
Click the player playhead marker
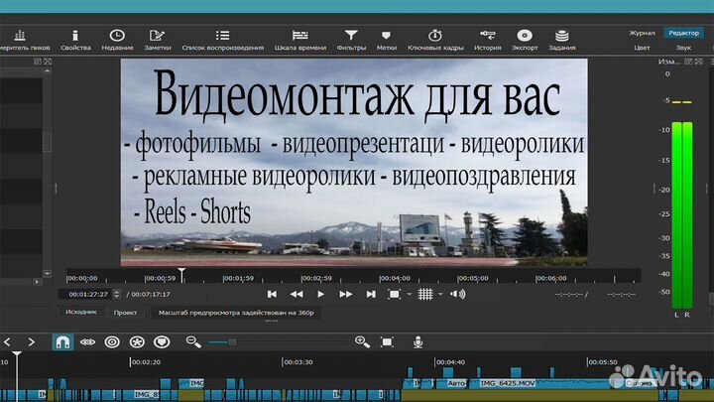[x=181, y=274]
